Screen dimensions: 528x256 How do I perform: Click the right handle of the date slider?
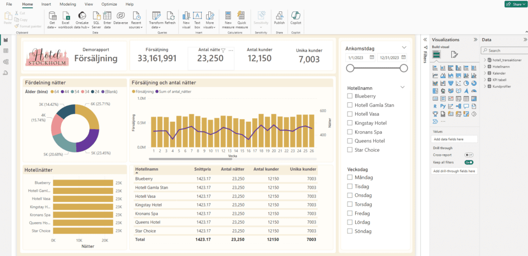(404, 68)
